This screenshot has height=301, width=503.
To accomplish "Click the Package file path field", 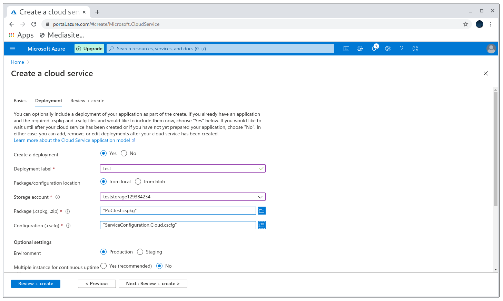I will (178, 210).
